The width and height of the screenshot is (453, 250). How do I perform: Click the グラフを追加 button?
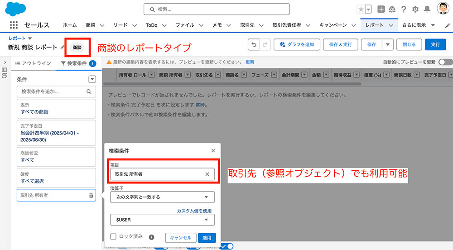pyautogui.click(x=297, y=44)
